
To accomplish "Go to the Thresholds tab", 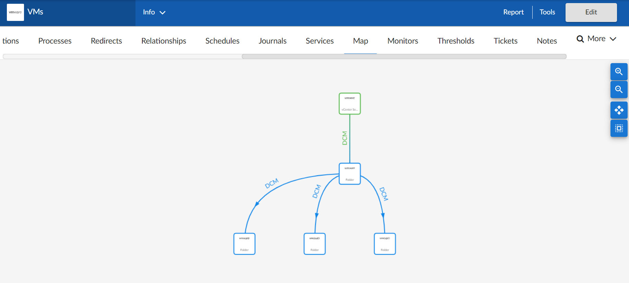I will [x=456, y=41].
